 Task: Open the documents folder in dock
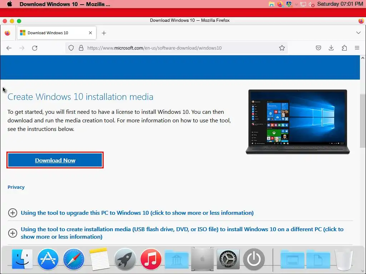[318, 260]
